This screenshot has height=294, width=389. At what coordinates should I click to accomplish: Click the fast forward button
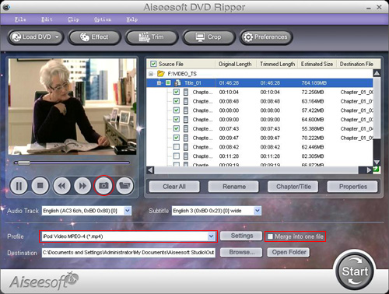pos(82,186)
